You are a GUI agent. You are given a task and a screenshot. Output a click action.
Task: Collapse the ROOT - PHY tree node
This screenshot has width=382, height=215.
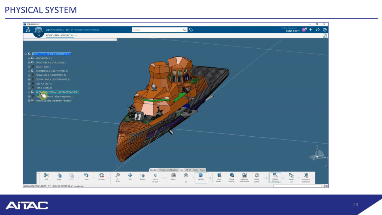click(25, 54)
